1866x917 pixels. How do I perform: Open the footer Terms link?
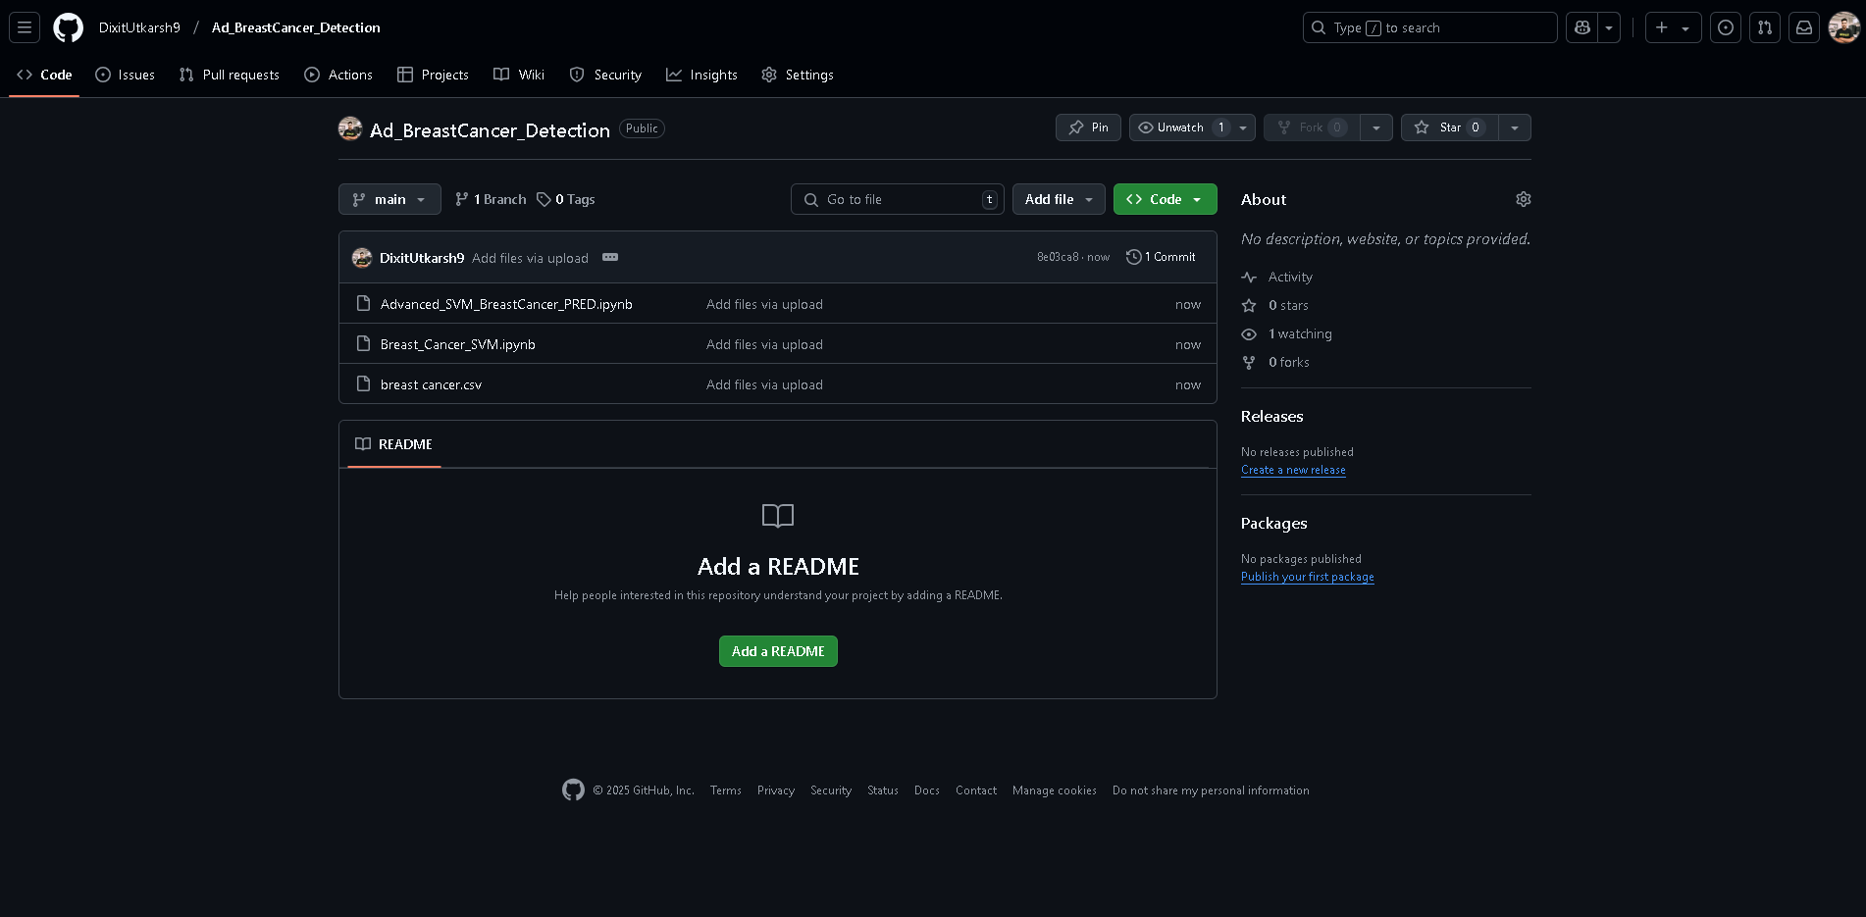[x=726, y=790]
